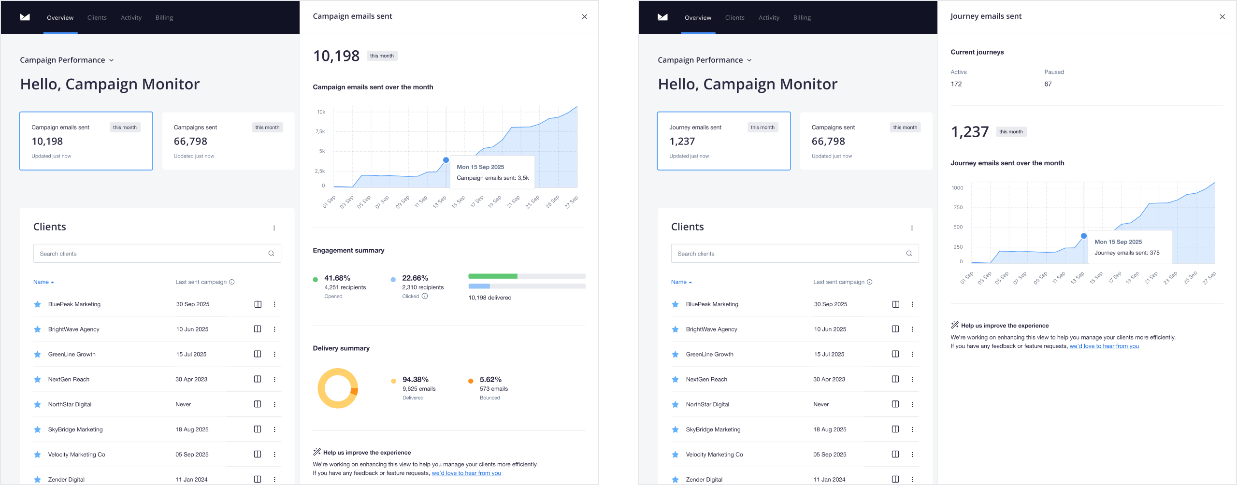
Task: Click blue clicked progress bar
Action: pyautogui.click(x=479, y=286)
